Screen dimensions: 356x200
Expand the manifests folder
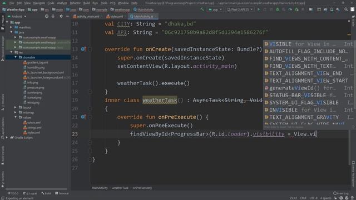pos(11,27)
